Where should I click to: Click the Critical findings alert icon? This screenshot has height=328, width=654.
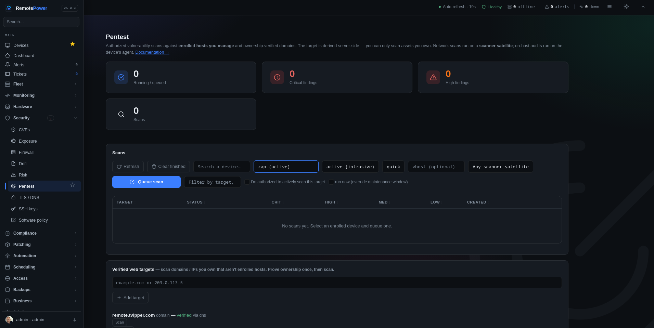(x=277, y=77)
